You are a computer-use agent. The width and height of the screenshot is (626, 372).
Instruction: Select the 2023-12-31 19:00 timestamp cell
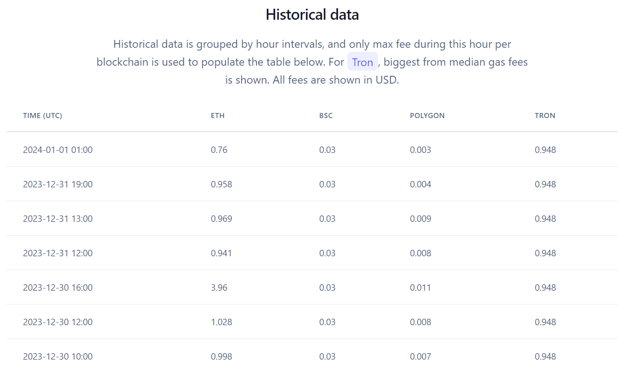tap(58, 184)
